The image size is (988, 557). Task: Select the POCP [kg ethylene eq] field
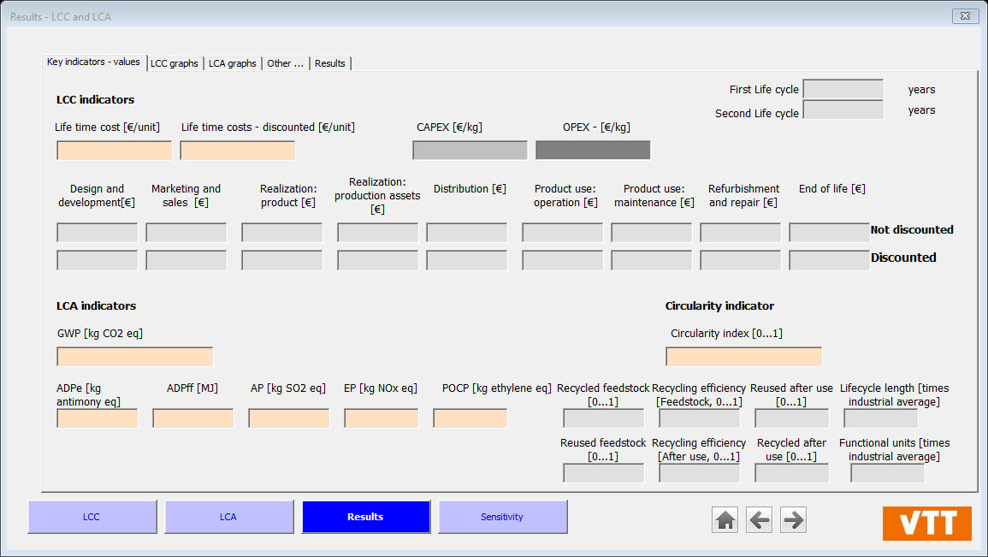[x=470, y=418]
